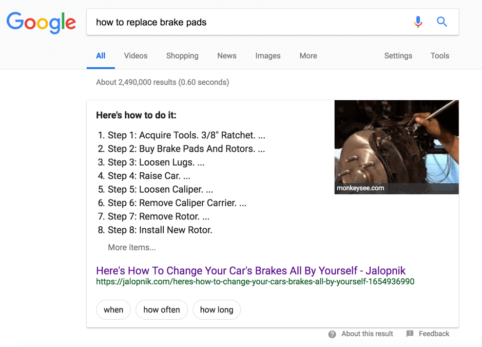
Task: Expand the list with More items
Action: click(131, 247)
